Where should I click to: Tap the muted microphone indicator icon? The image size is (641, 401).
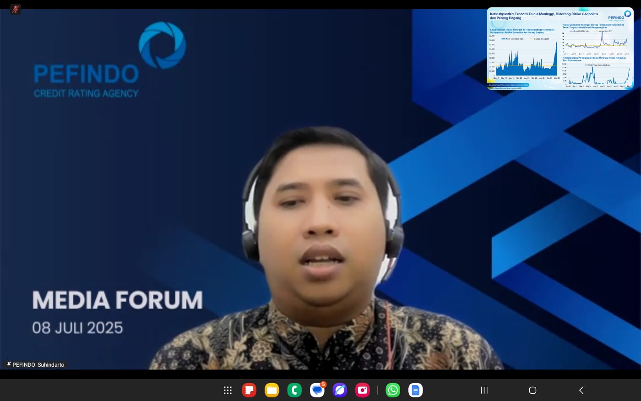pos(15,9)
